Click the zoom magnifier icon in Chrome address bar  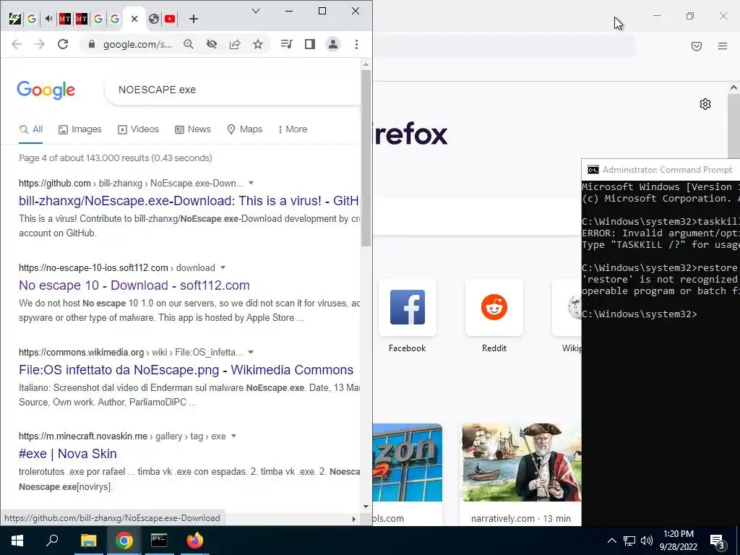(189, 44)
